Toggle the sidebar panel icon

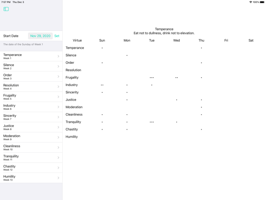[6, 9]
